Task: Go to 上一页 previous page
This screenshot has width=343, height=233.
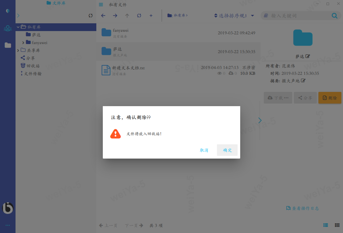Action: point(108,225)
